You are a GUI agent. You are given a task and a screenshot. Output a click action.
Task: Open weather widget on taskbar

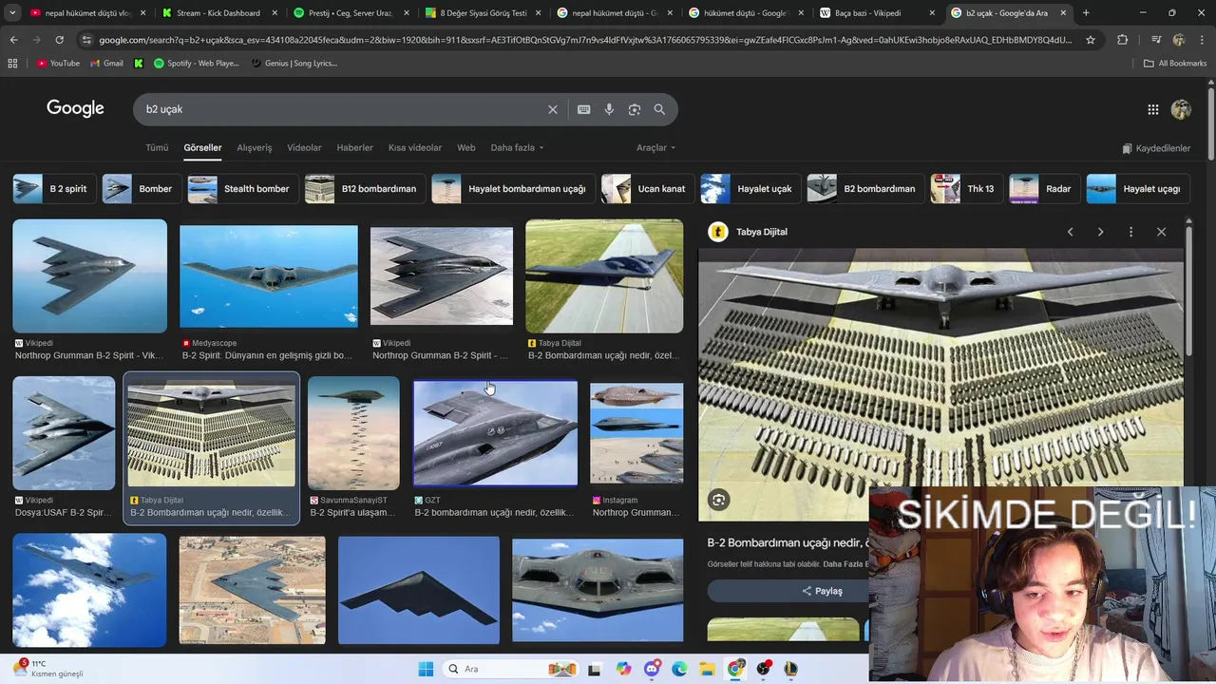tap(49, 669)
